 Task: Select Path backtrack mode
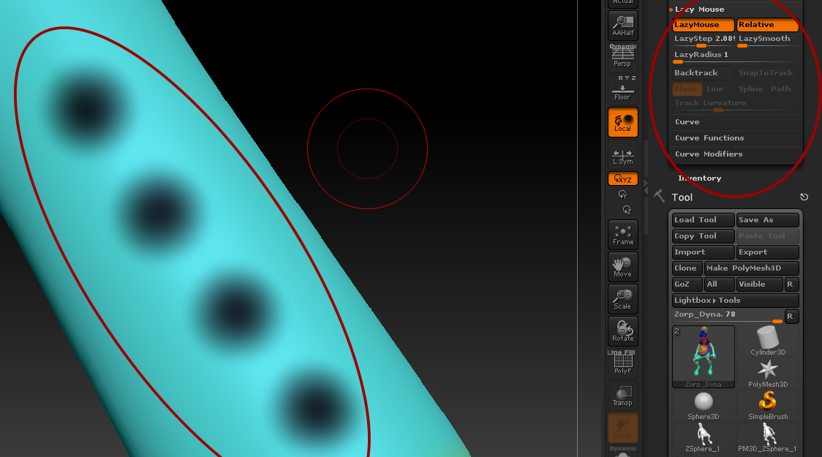783,89
